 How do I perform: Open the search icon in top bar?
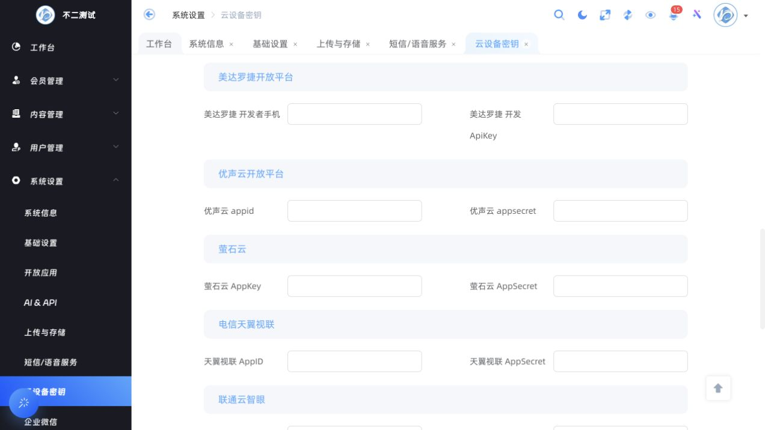559,15
